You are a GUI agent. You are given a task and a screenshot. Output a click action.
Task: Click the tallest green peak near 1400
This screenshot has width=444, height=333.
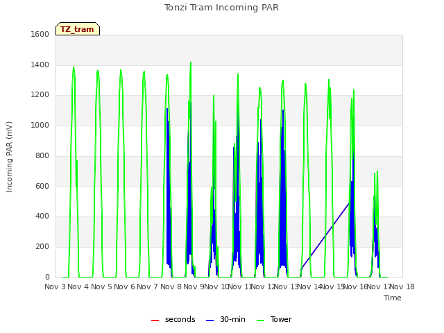pyautogui.click(x=191, y=63)
